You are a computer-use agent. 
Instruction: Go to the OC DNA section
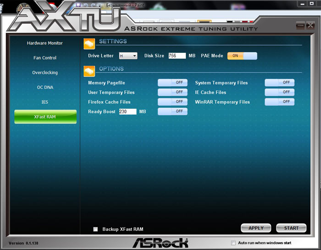pyautogui.click(x=45, y=87)
